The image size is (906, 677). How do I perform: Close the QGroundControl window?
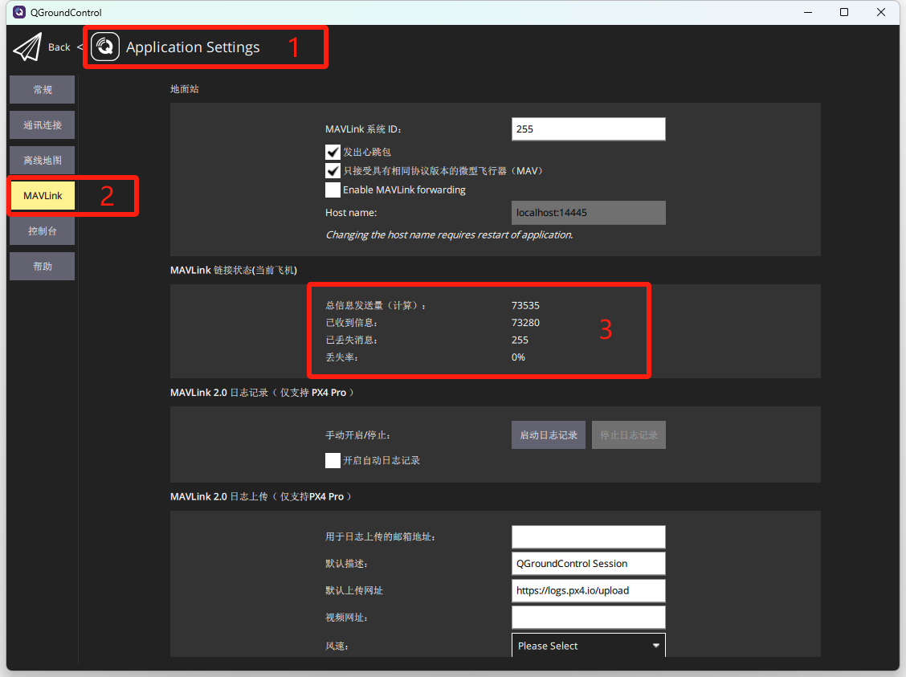(880, 12)
